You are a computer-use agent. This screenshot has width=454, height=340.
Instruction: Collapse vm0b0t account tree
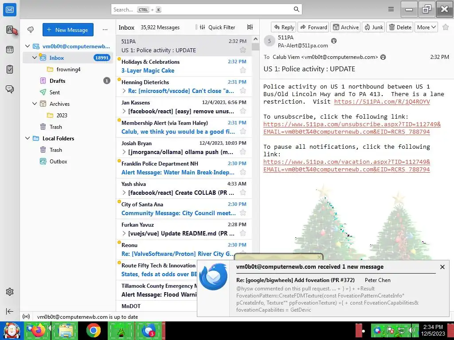pyautogui.click(x=27, y=46)
